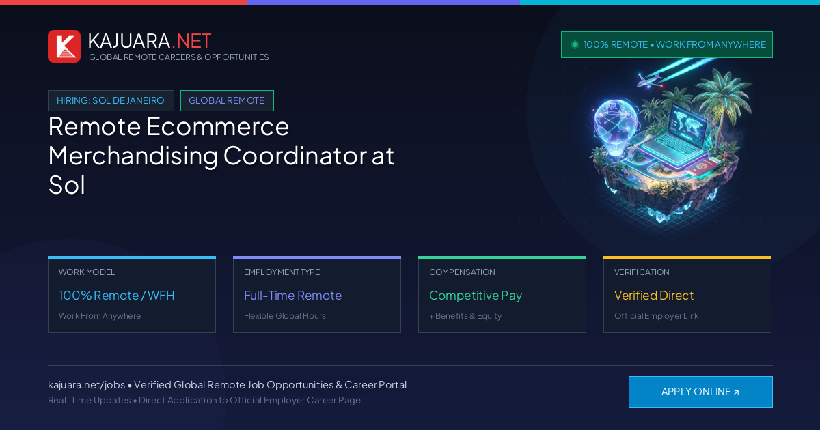Click the 'Work From Anywhere' card subtitle
Screen dimensions: 820x430
click(100, 316)
